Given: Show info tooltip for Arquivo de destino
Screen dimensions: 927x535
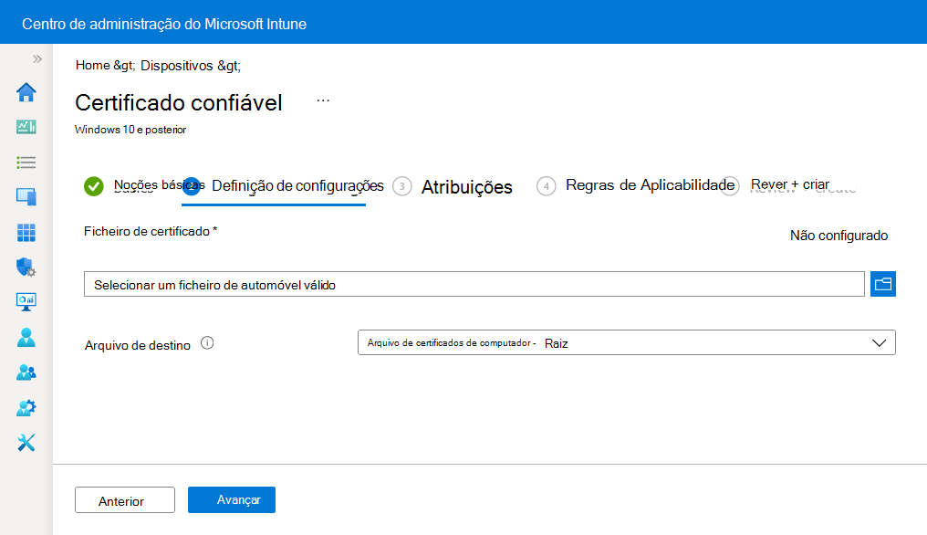Looking at the screenshot, I should click(x=207, y=342).
